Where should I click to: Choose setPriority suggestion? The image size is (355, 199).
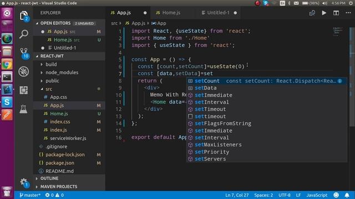(266, 152)
